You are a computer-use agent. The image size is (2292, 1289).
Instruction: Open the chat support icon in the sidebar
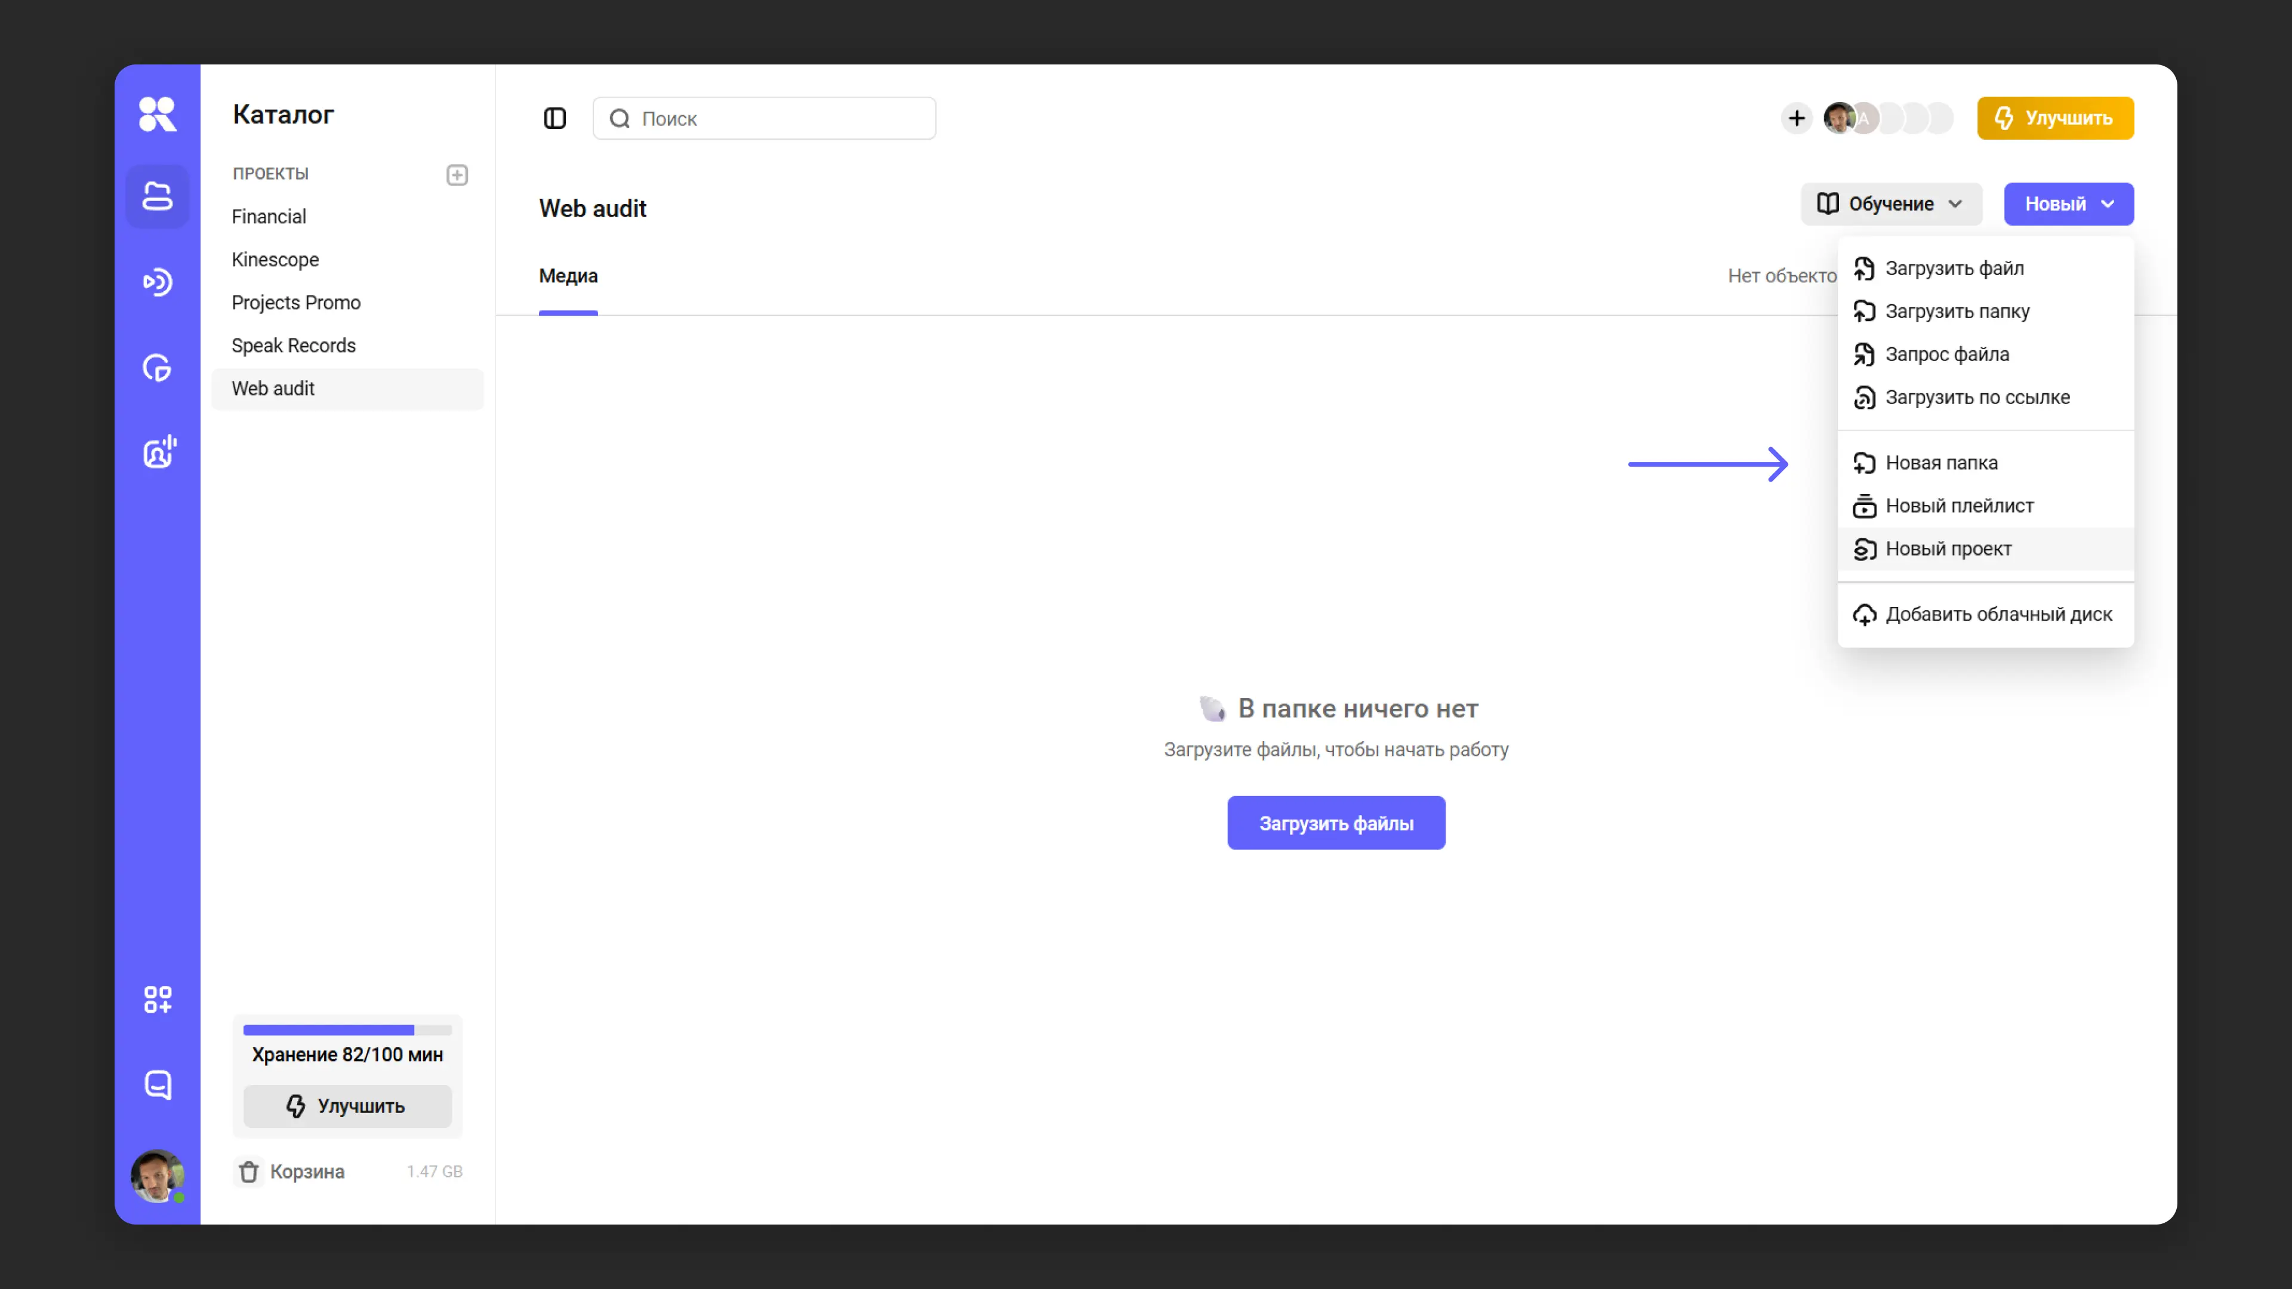pos(158,1084)
